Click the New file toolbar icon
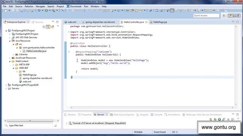 (6, 11)
